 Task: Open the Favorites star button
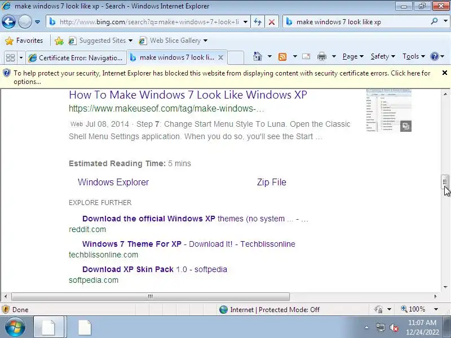24,41
